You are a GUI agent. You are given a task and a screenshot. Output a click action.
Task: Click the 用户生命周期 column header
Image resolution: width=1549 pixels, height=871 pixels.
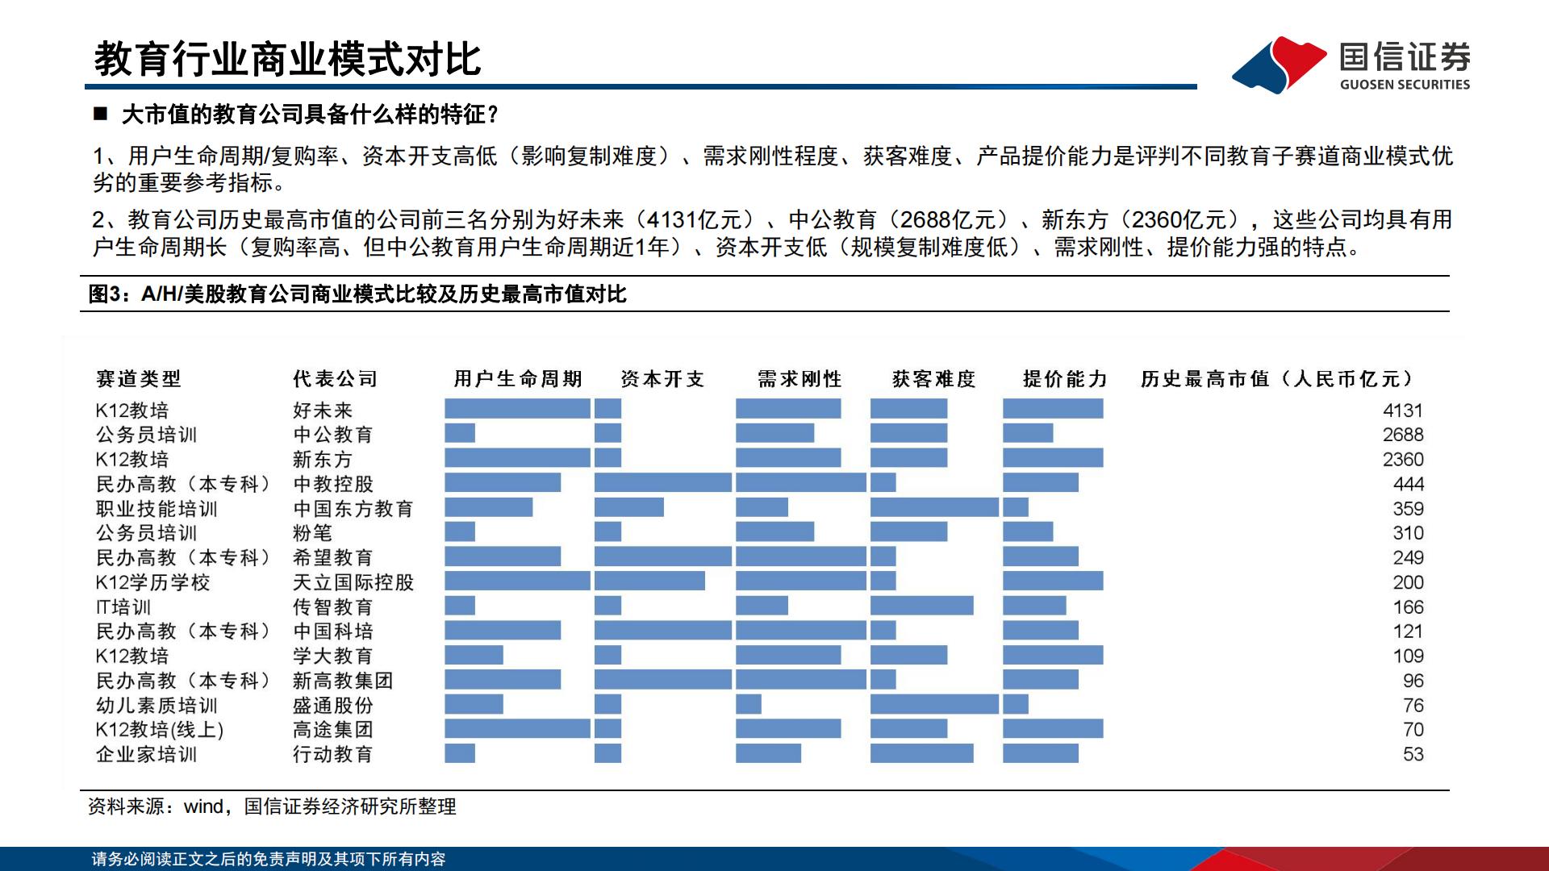(518, 379)
